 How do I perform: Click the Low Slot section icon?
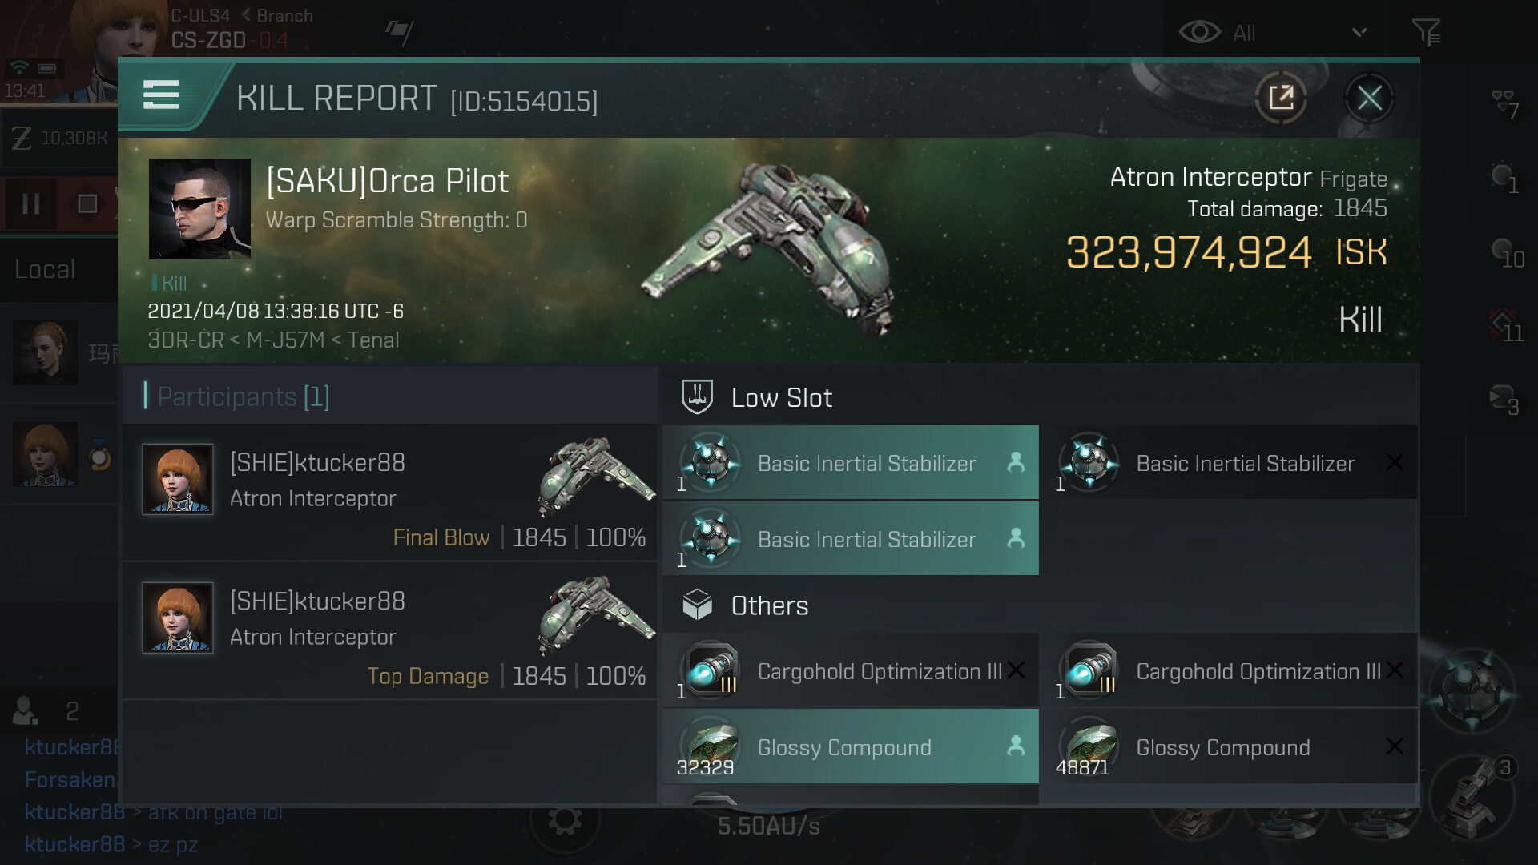pos(697,397)
